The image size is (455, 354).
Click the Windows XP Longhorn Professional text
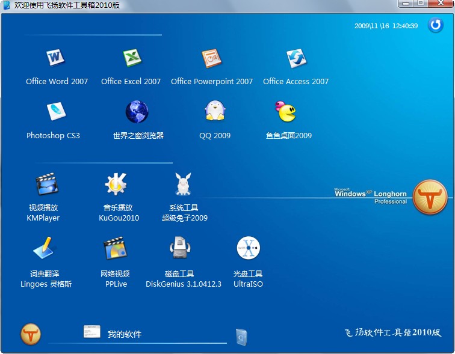(371, 196)
